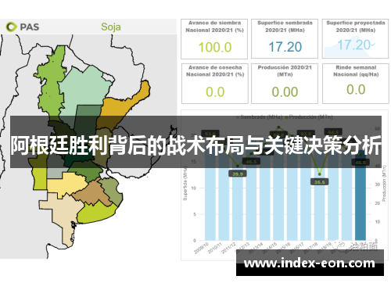This screenshot has height=283, width=391.
Task: Select the 100.0 sowing progress value
Action: coord(215,47)
